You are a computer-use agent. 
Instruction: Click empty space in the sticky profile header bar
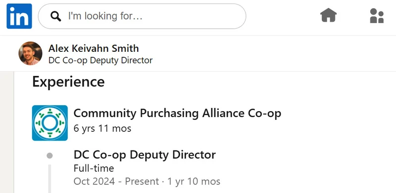273,53
